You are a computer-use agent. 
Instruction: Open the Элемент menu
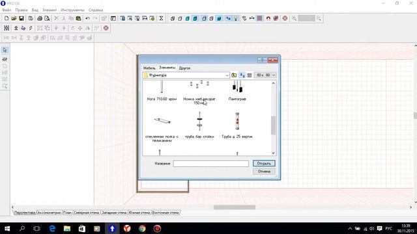click(x=50, y=10)
